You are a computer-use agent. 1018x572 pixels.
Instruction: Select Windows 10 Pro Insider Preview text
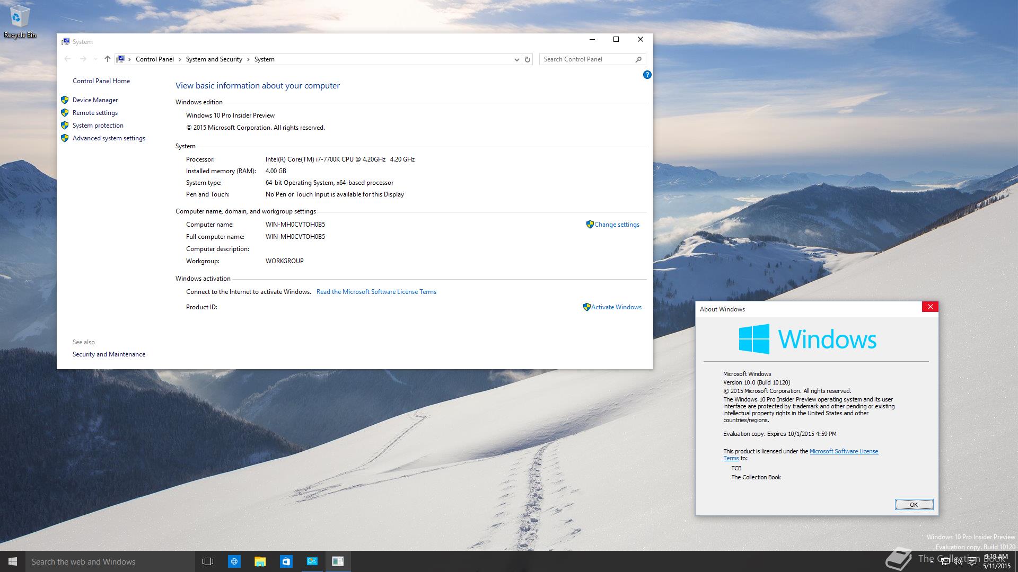(x=230, y=115)
